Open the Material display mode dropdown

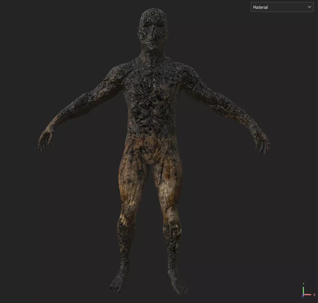281,7
